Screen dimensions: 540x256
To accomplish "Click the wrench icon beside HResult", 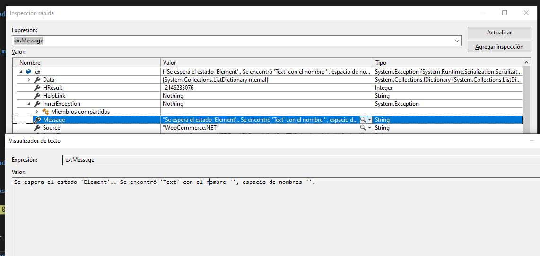I will (37, 88).
